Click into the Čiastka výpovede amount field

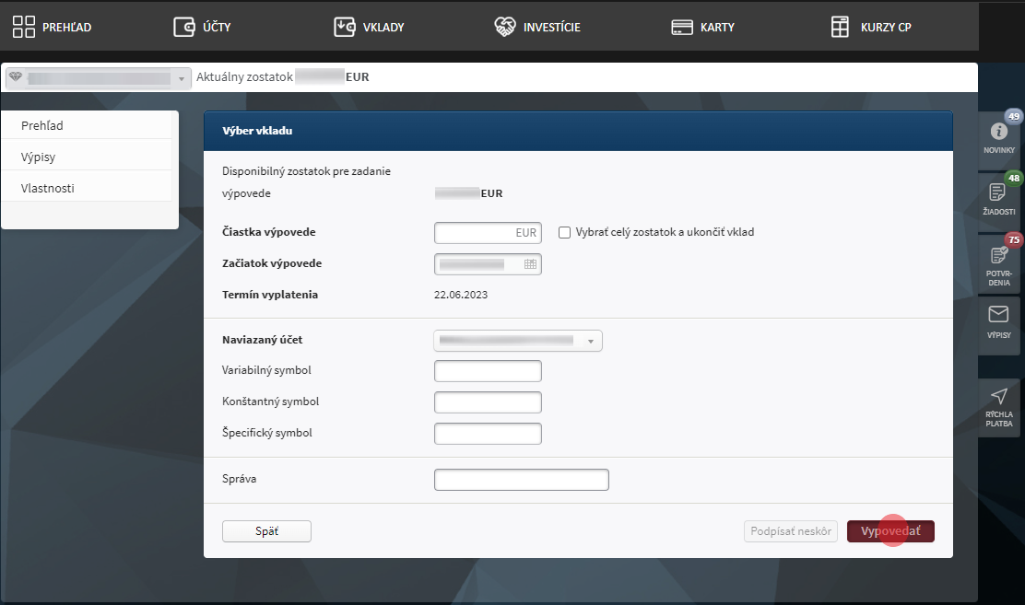coord(487,233)
